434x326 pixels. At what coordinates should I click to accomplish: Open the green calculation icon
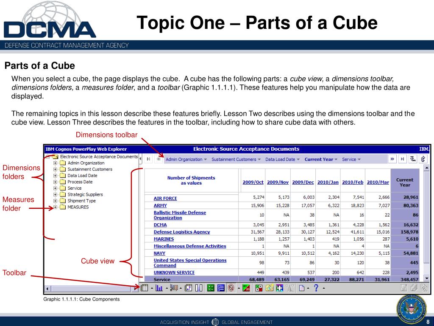211,288
